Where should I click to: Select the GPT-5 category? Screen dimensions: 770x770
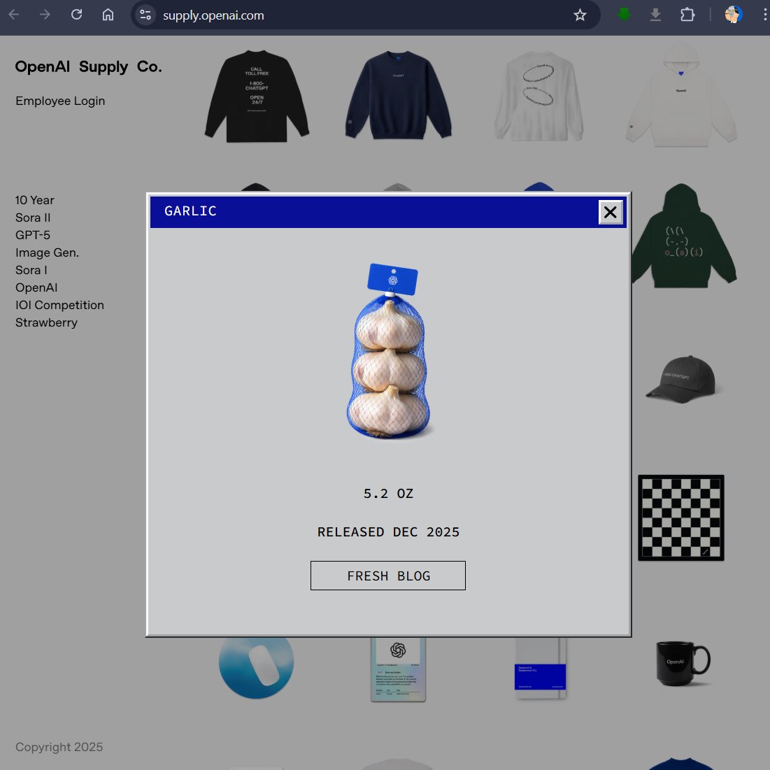[33, 235]
